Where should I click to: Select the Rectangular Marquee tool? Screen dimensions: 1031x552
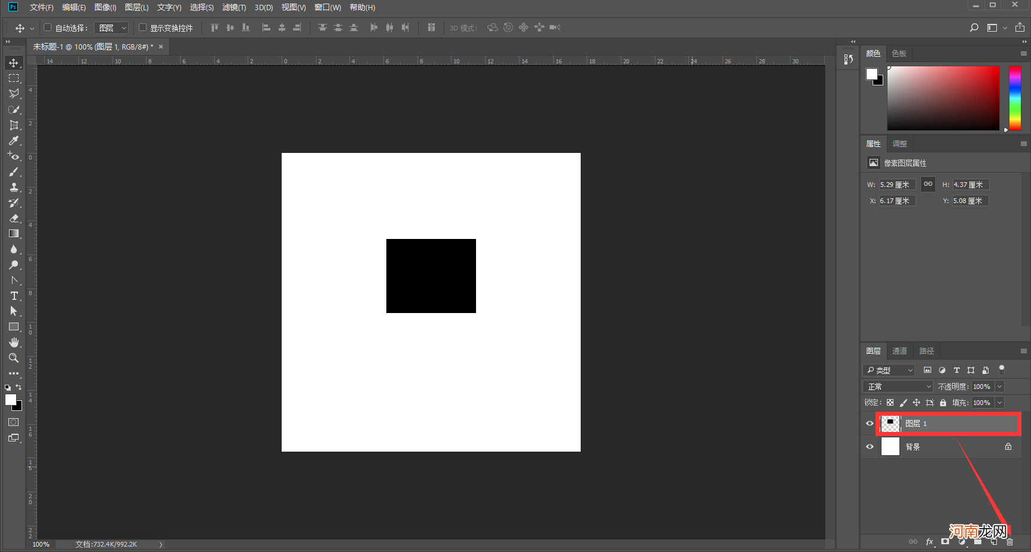14,78
